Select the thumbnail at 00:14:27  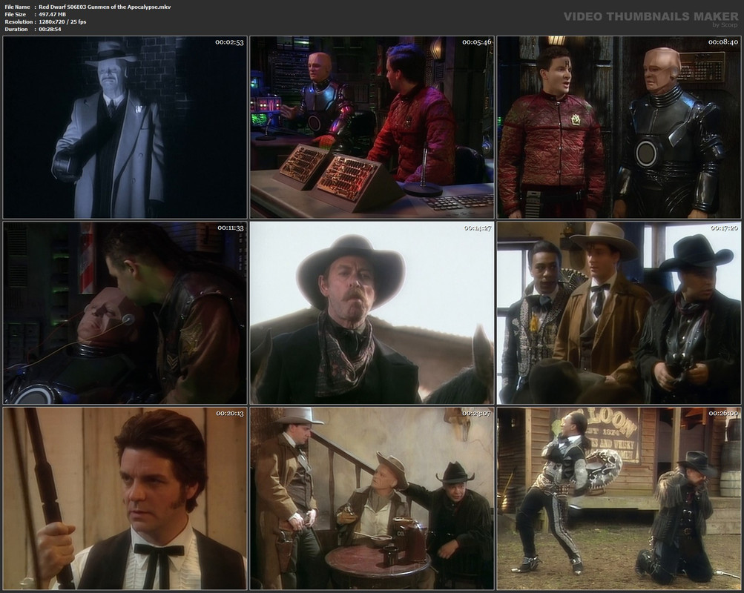point(372,313)
